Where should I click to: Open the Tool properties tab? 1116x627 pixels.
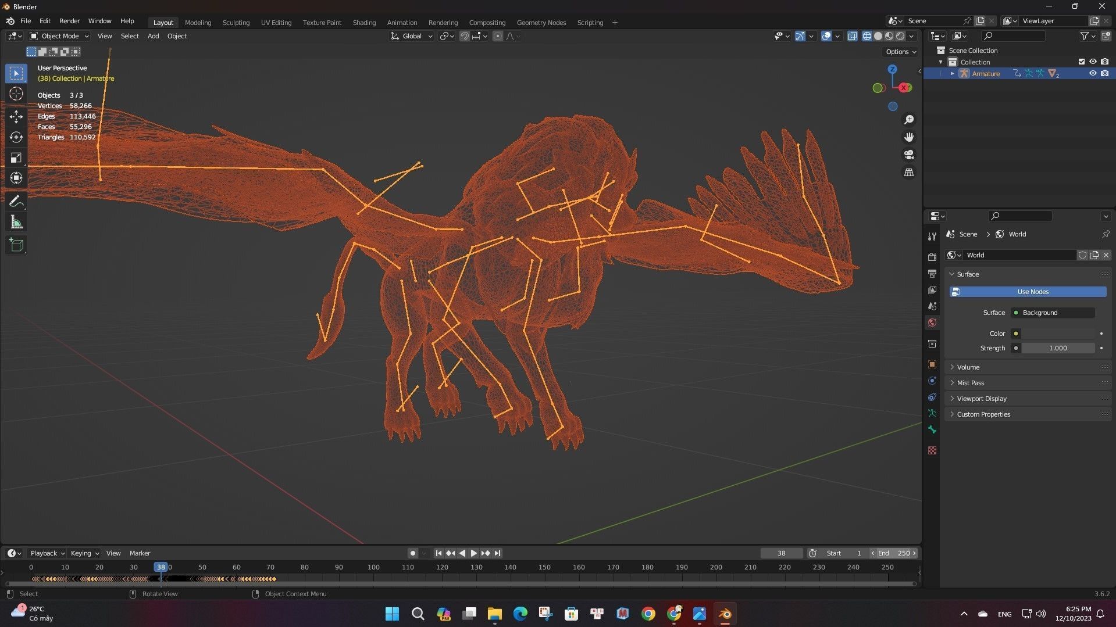pos(932,237)
